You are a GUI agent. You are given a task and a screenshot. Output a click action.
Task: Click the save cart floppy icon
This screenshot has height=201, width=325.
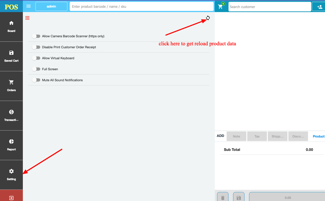point(238,198)
